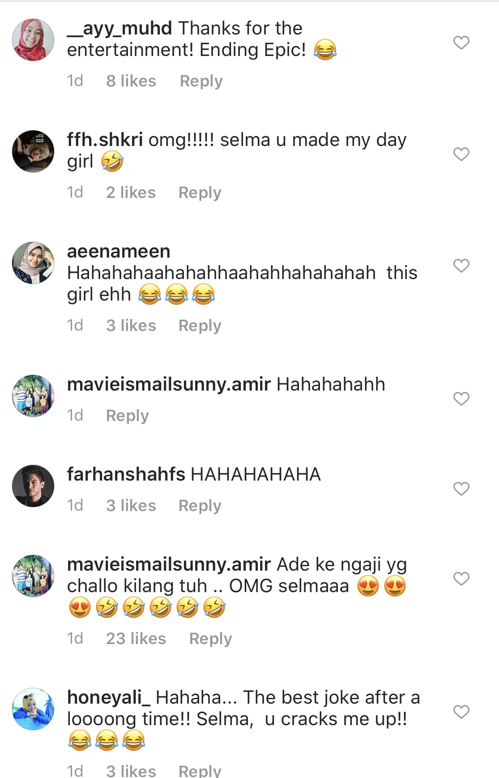This screenshot has height=778, width=499.
Task: Tap honeyali_ profile picture
Action: 33,709
